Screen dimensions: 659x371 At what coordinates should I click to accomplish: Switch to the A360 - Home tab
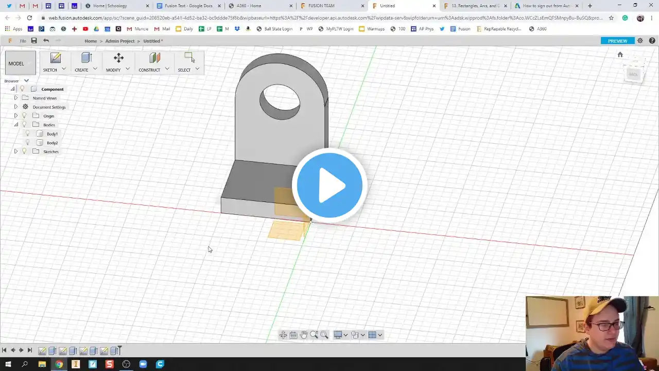[x=260, y=6]
